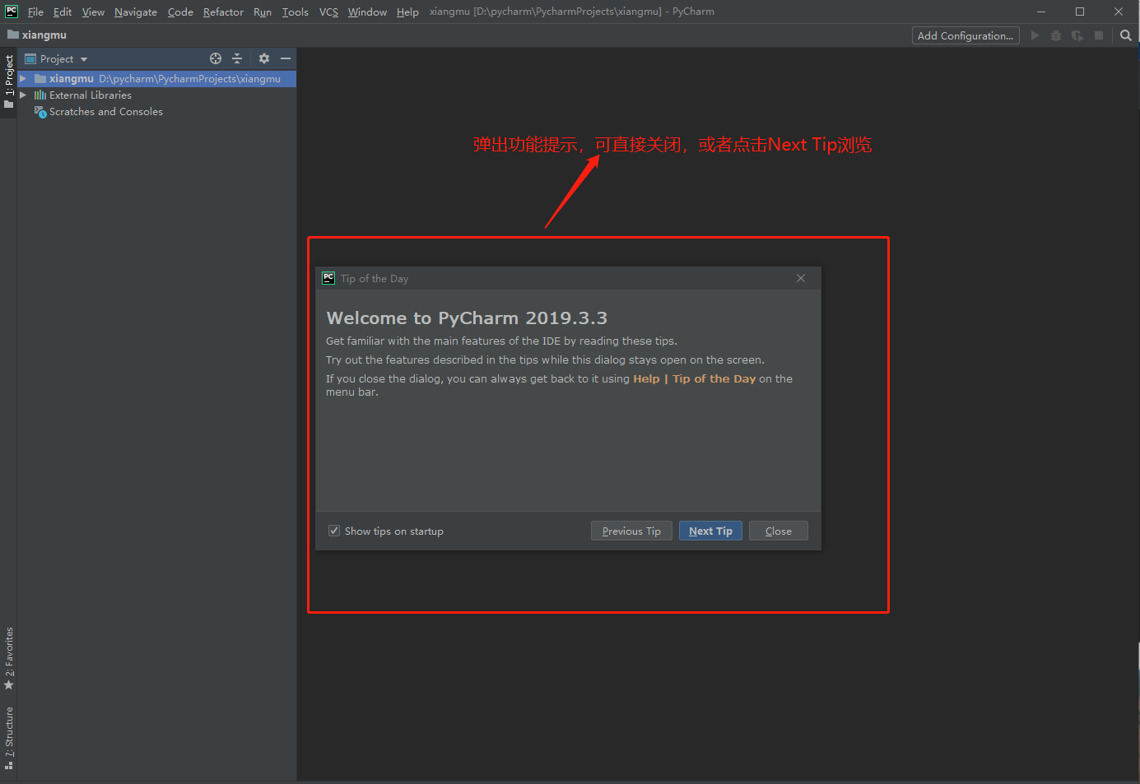Toggle the 1: Project side tab
Viewport: 1140px width, 784px height.
click(9, 82)
